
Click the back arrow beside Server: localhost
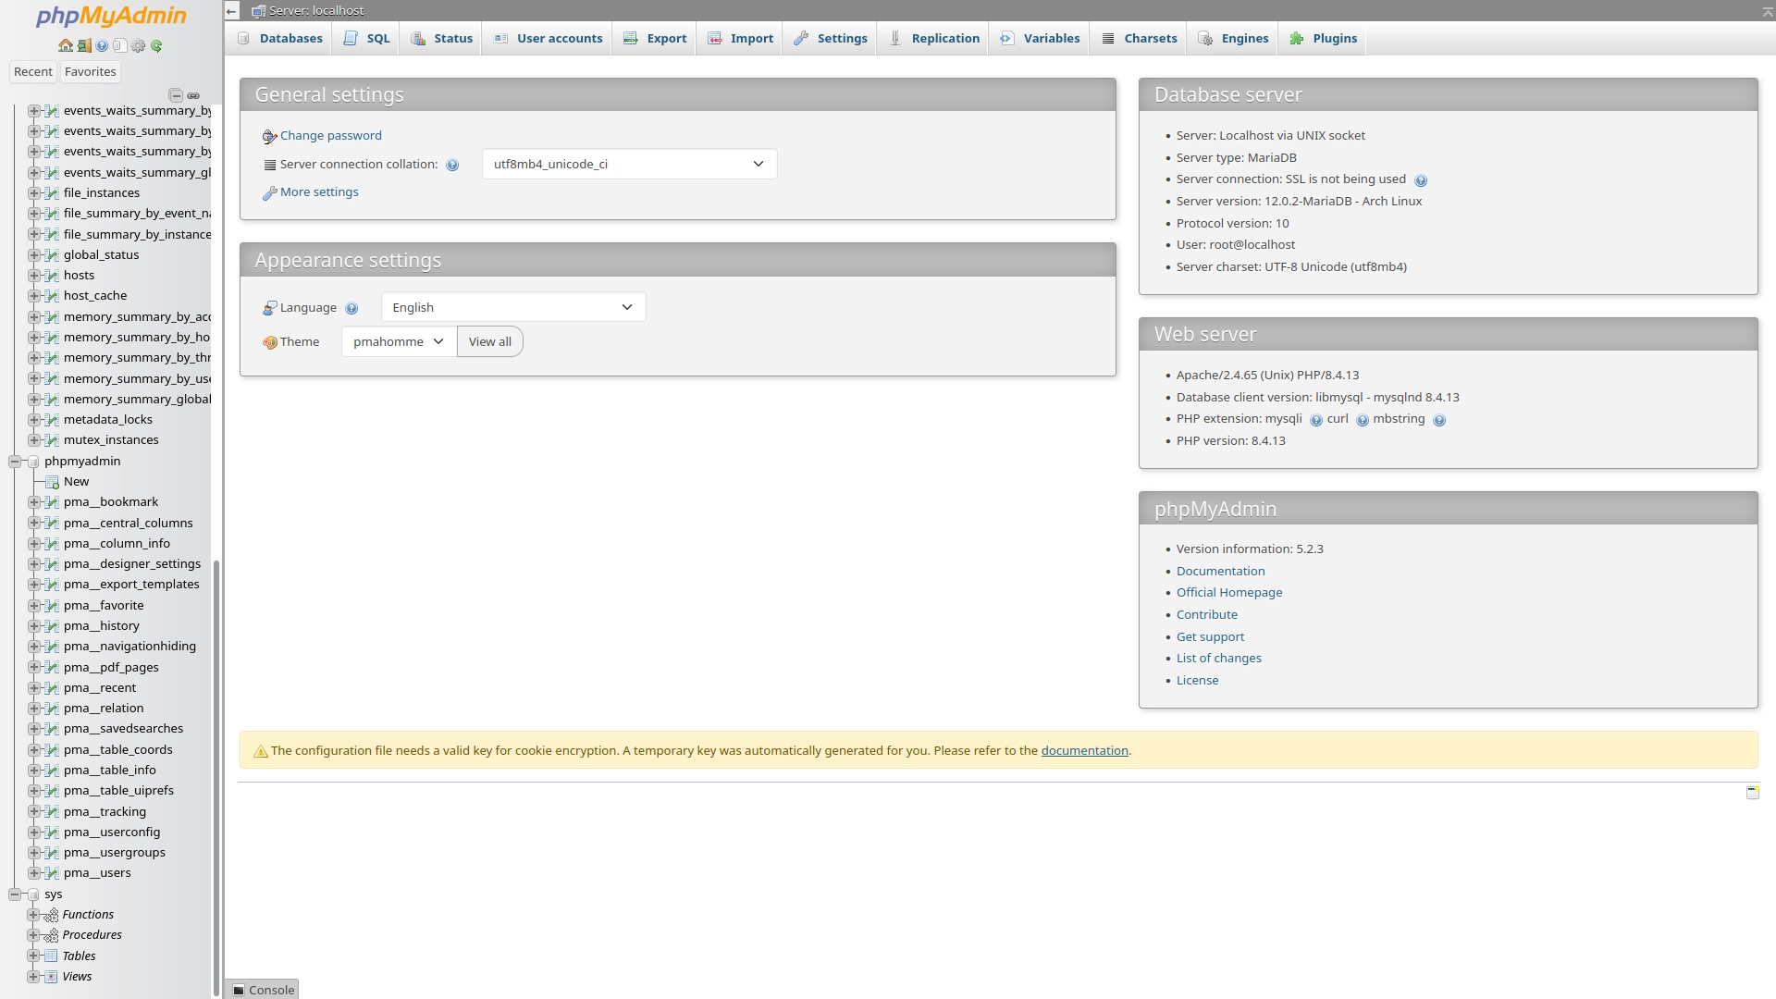232,11
